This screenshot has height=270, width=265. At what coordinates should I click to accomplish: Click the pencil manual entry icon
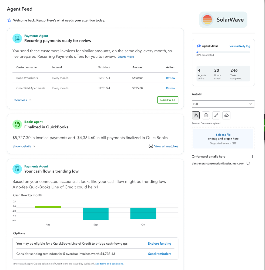point(216,115)
